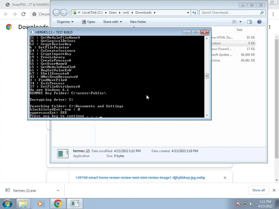Open the HERMES console system menu icon
Screen dimensions: 279x209
pyautogui.click(x=32, y=32)
